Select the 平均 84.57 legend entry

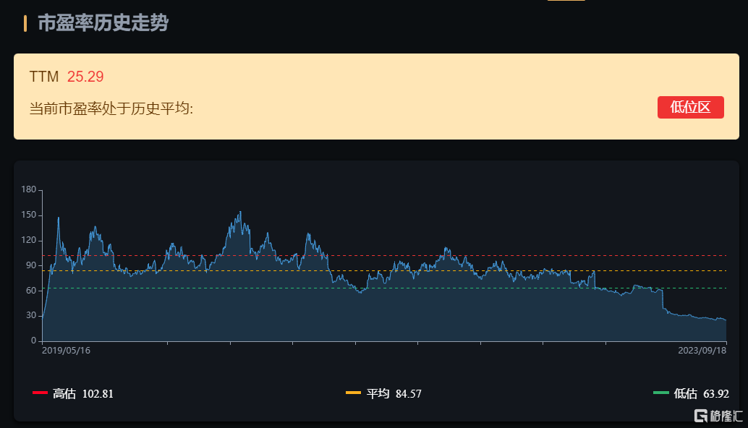click(x=383, y=394)
